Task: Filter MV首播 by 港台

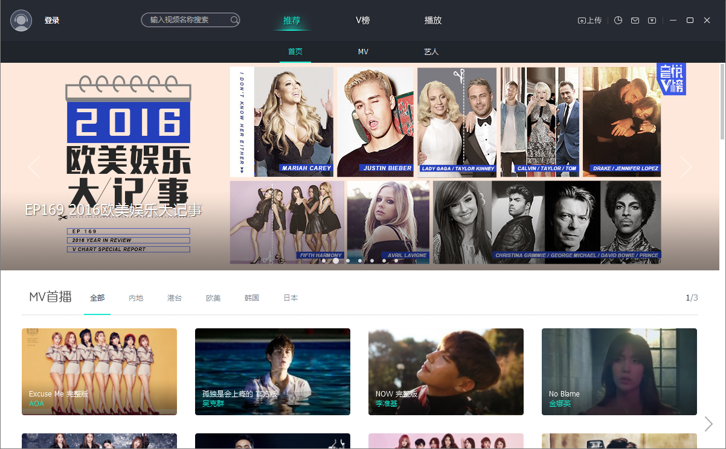Action: (175, 298)
